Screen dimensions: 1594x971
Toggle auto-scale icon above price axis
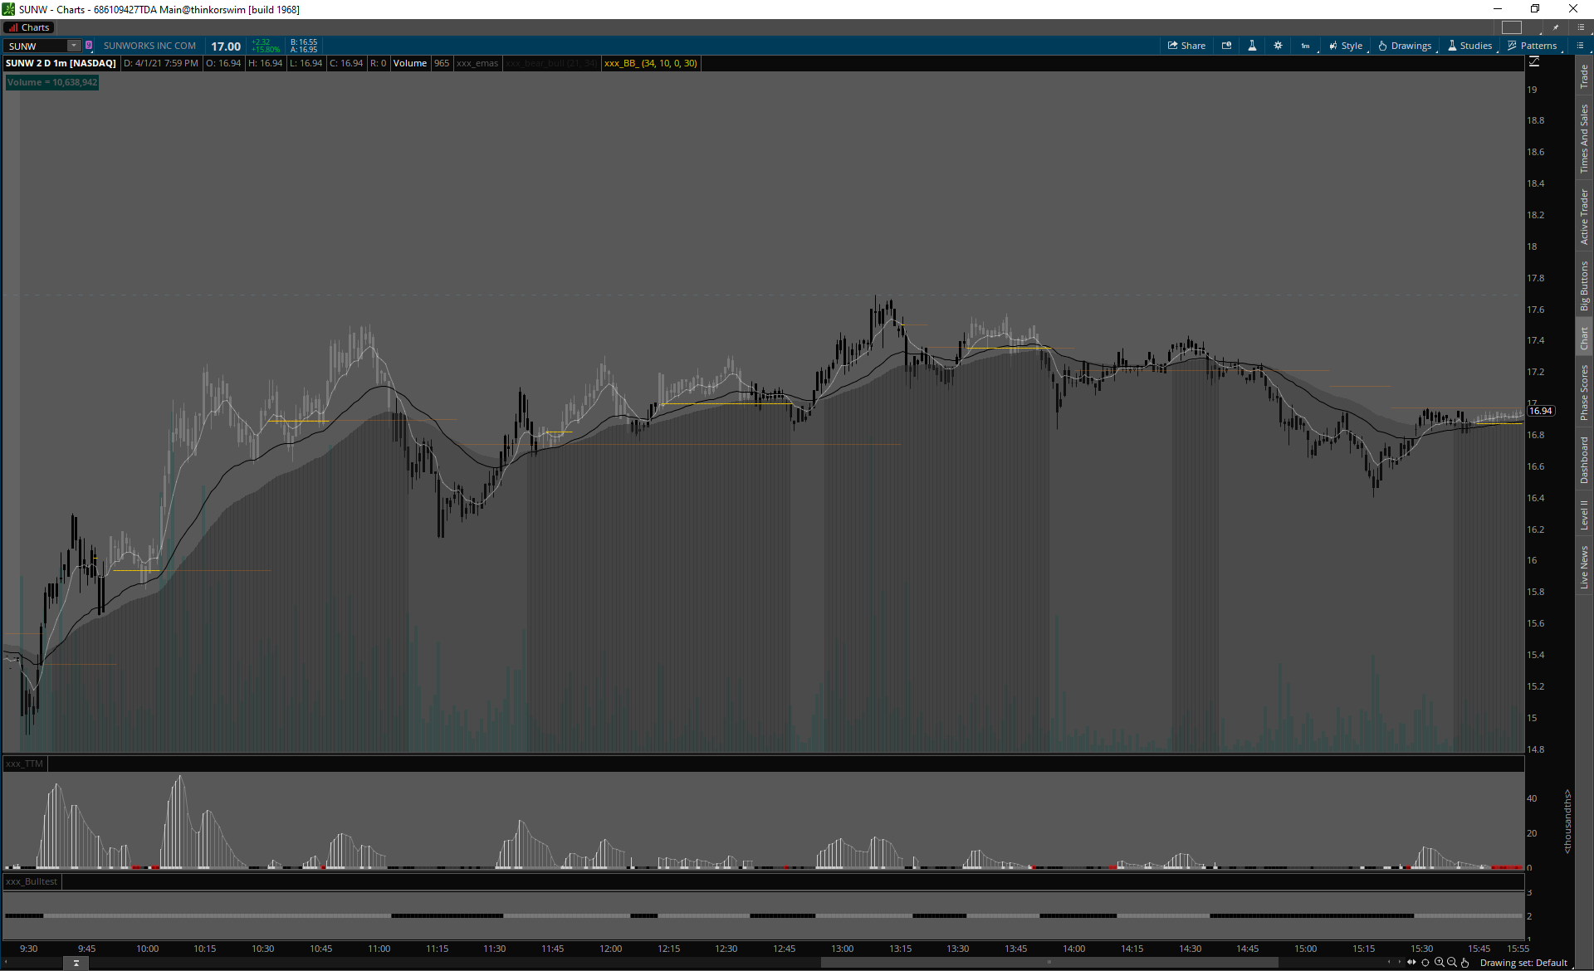[x=1533, y=62]
